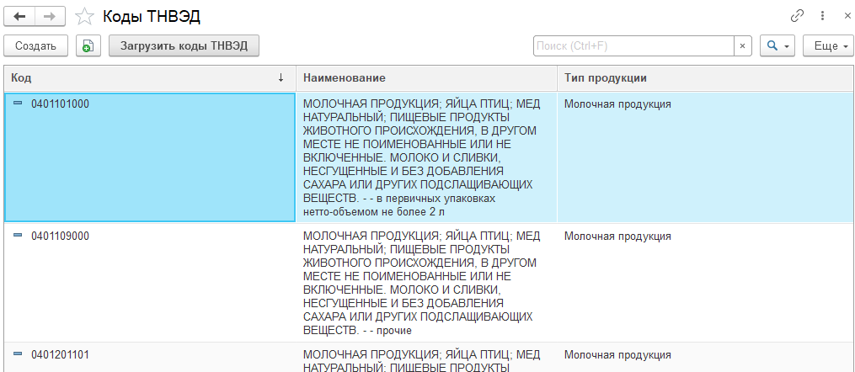Sort by the Код column header

click(x=147, y=77)
